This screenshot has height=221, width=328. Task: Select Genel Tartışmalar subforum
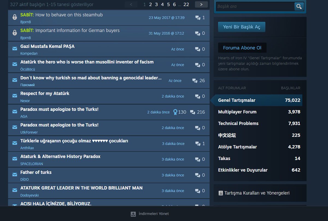258,100
